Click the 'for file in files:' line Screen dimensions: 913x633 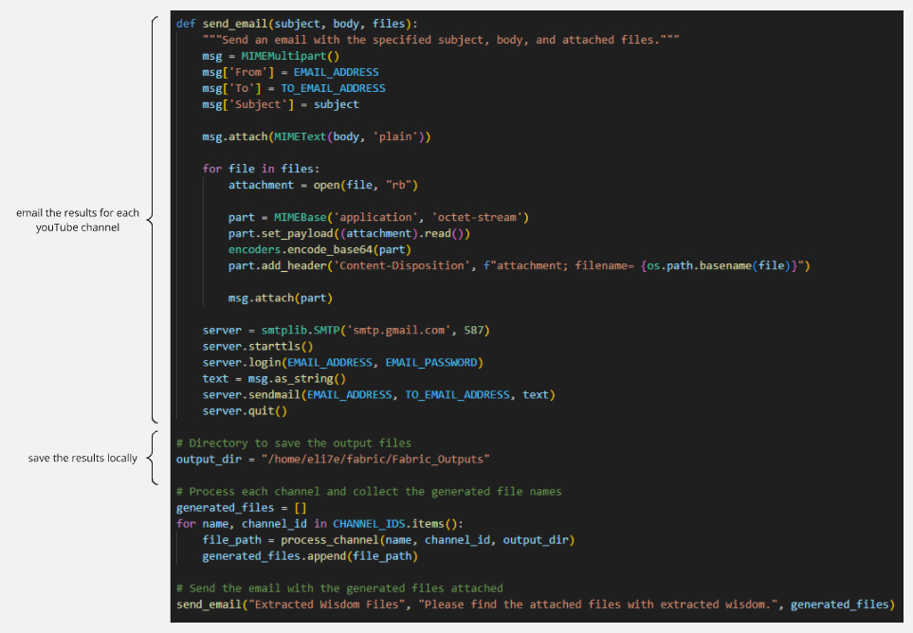click(261, 169)
